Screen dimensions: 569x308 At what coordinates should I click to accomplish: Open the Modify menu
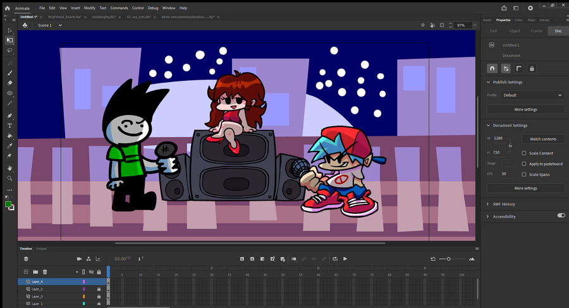click(90, 8)
